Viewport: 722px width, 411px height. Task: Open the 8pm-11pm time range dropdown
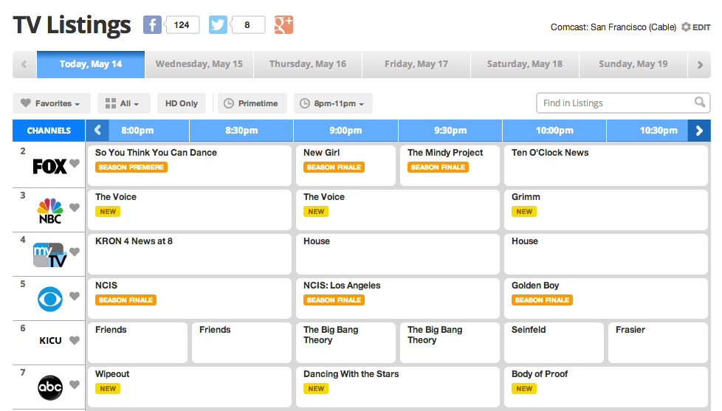(x=334, y=103)
